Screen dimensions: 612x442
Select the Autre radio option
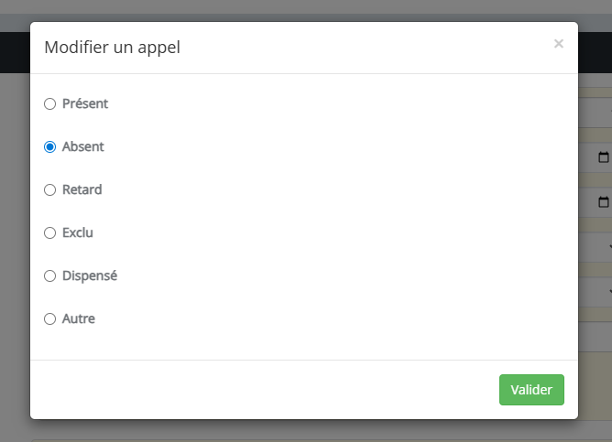pyautogui.click(x=50, y=319)
